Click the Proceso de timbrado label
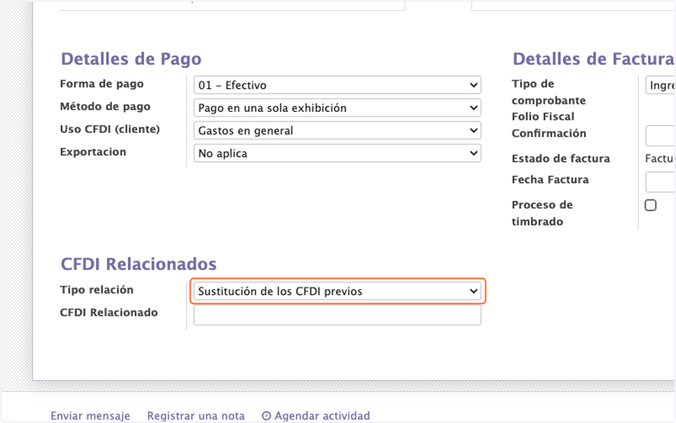 coord(542,213)
